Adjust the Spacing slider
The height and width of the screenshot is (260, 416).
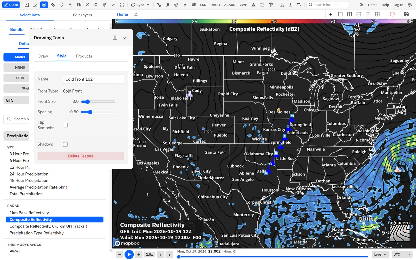tap(98, 112)
